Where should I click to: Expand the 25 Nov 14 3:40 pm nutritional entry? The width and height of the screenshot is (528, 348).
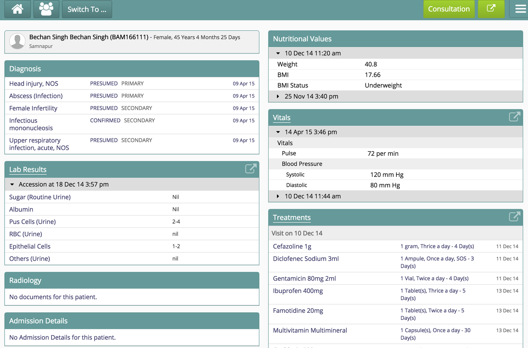[395, 96]
